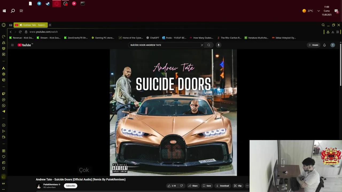The image size is (342, 192).
Task: Open WhatsApp in the Opera sidebar
Action: click(3, 106)
